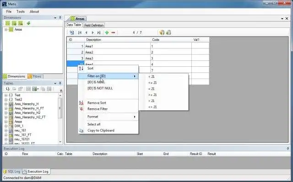Expand the DIM_1 node in Tables tree
Image resolution: width=293 pixels, height=182 pixels.
(x=6, y=126)
